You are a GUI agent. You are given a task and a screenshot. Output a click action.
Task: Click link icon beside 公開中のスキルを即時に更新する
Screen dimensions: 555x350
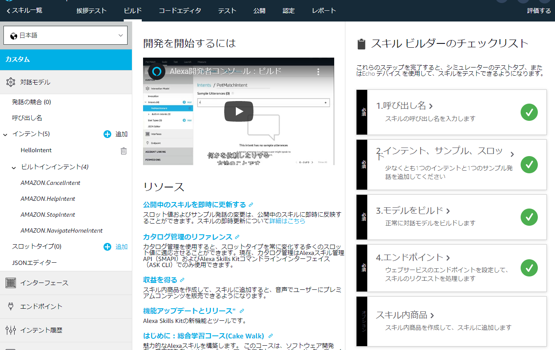click(251, 205)
